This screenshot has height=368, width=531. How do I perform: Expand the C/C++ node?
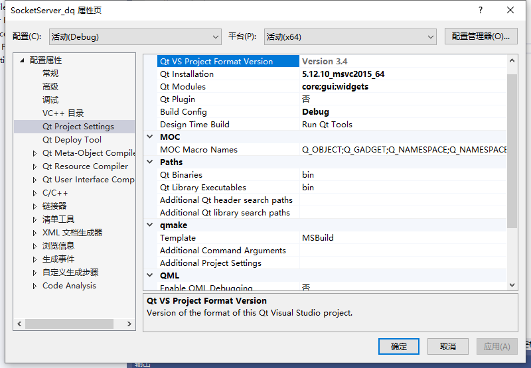point(35,193)
